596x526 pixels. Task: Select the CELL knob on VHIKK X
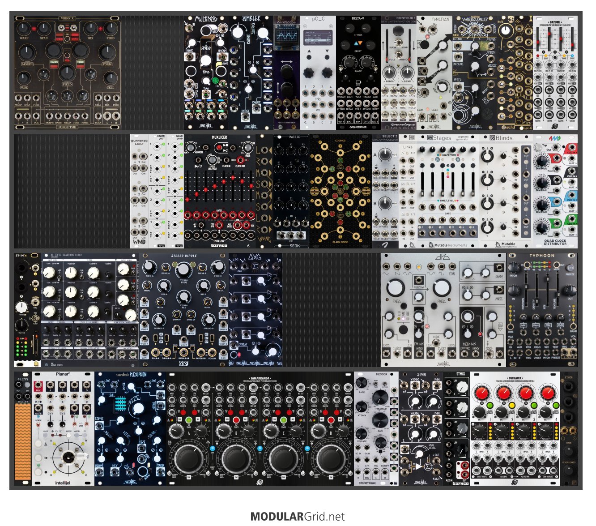pos(110,77)
